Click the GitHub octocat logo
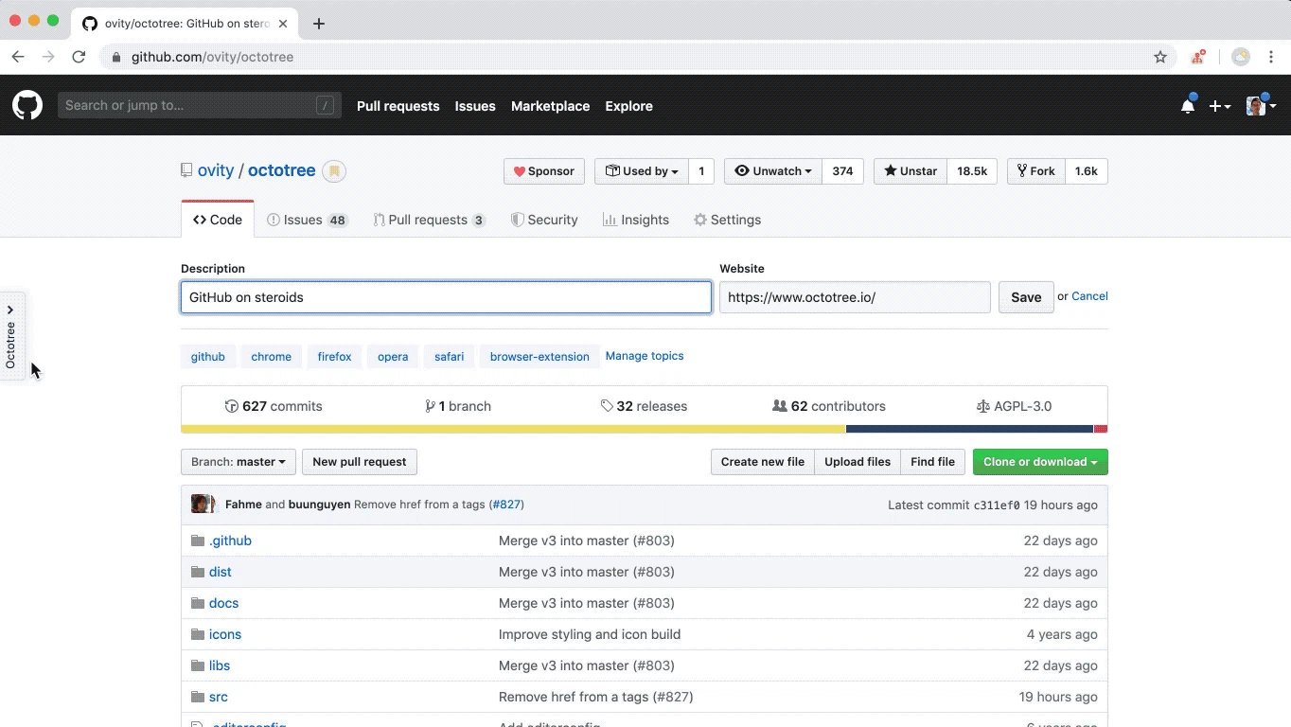This screenshot has height=727, width=1291. pyautogui.click(x=27, y=105)
